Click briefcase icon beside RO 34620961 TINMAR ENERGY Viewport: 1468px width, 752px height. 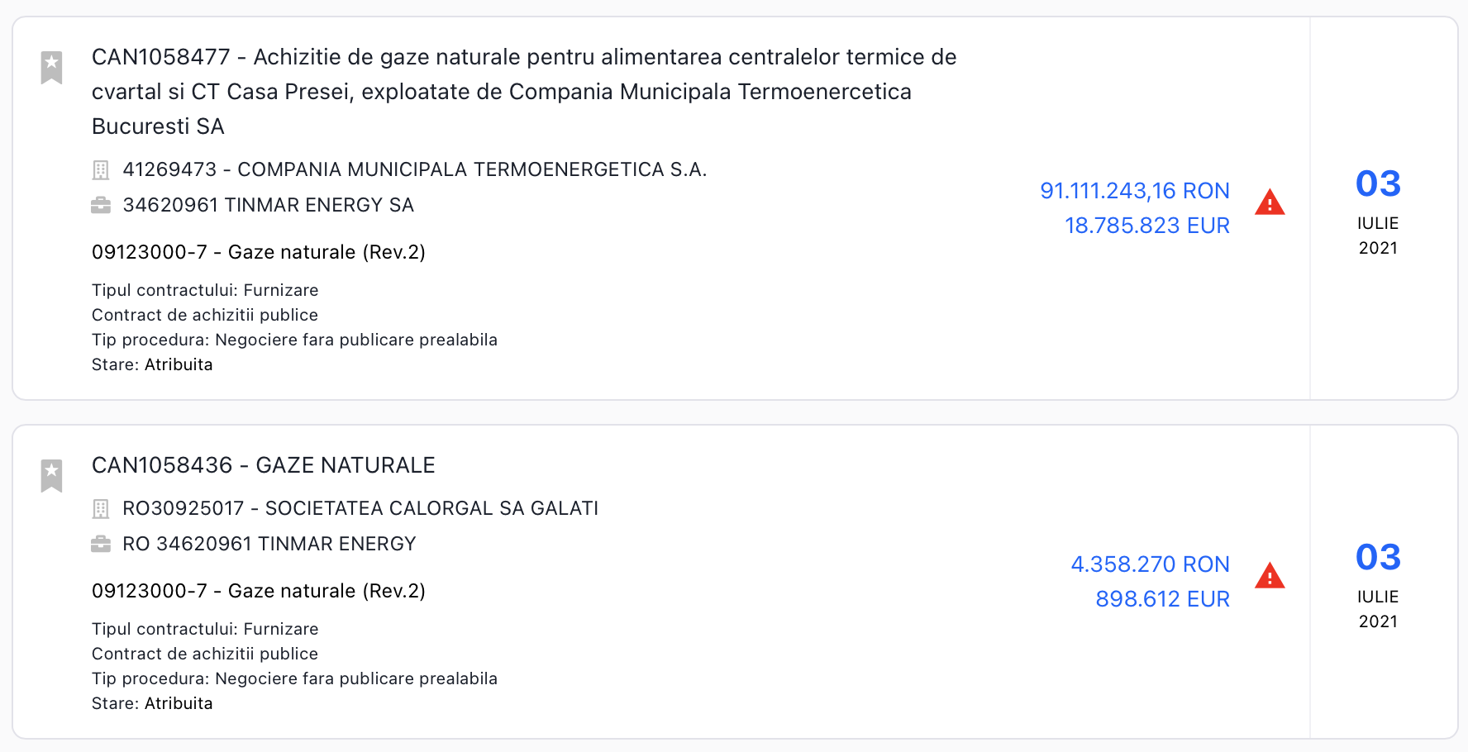point(101,544)
